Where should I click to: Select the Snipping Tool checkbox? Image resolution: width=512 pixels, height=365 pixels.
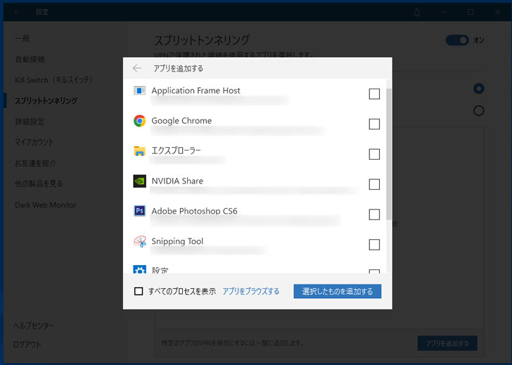point(374,245)
